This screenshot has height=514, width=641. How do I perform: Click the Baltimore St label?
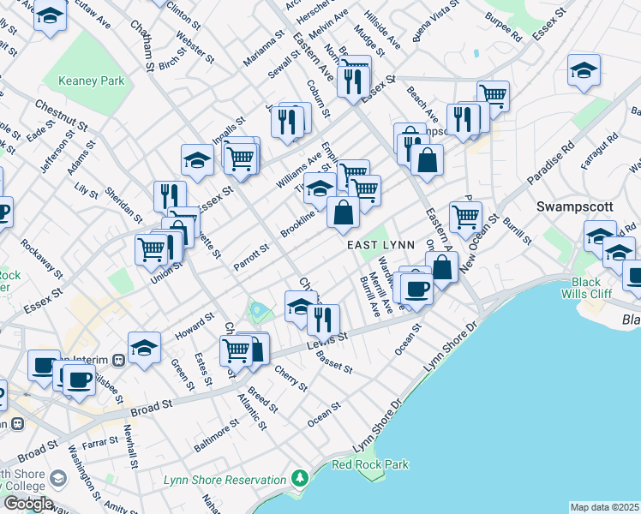(x=217, y=435)
